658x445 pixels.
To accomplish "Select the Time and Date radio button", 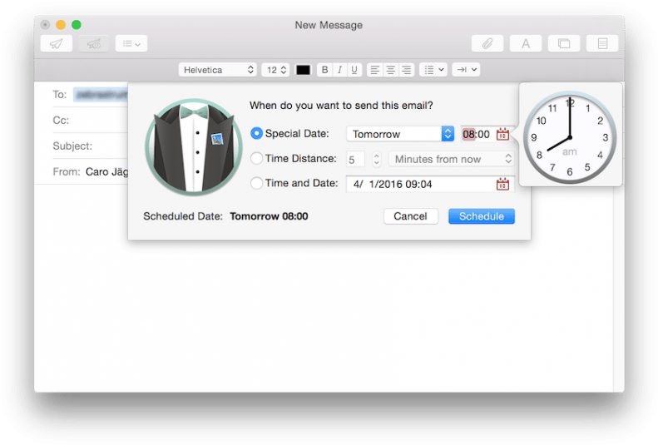I will 256,183.
